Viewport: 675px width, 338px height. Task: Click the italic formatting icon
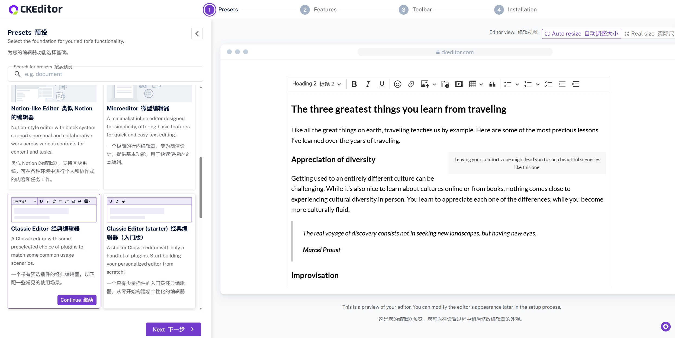pos(368,84)
